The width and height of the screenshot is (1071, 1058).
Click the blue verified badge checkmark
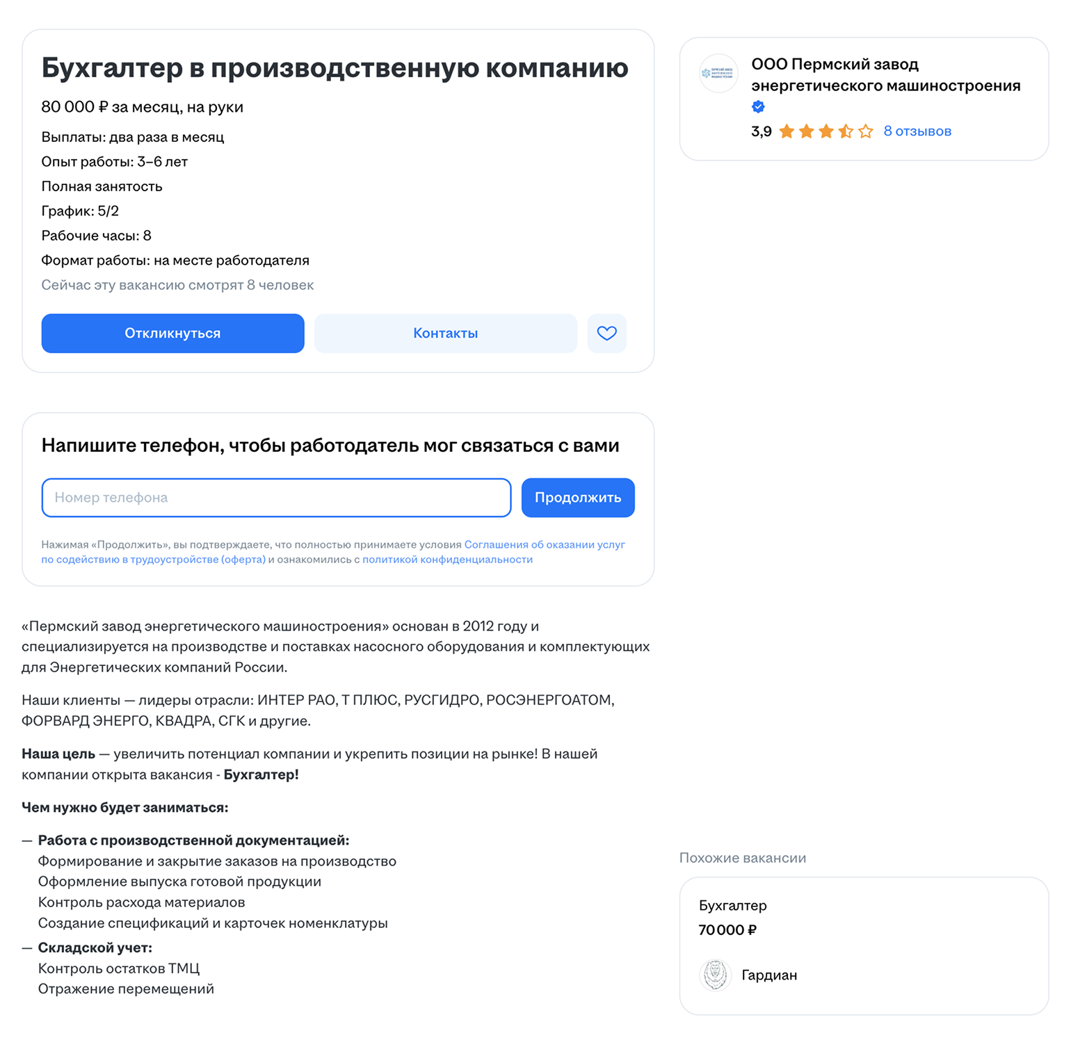pyautogui.click(x=757, y=106)
